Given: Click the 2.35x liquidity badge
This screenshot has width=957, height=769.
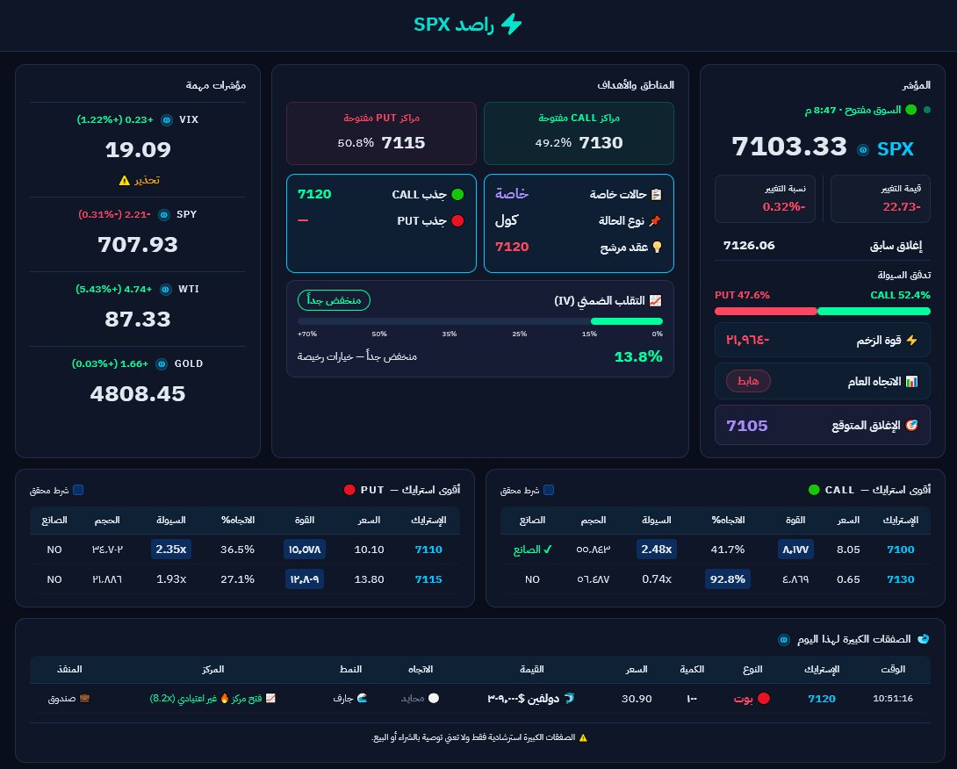Looking at the screenshot, I should point(171,550).
